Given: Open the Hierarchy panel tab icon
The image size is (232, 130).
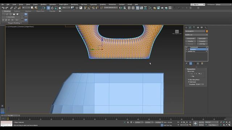Looking at the screenshot, I should click(x=194, y=27).
